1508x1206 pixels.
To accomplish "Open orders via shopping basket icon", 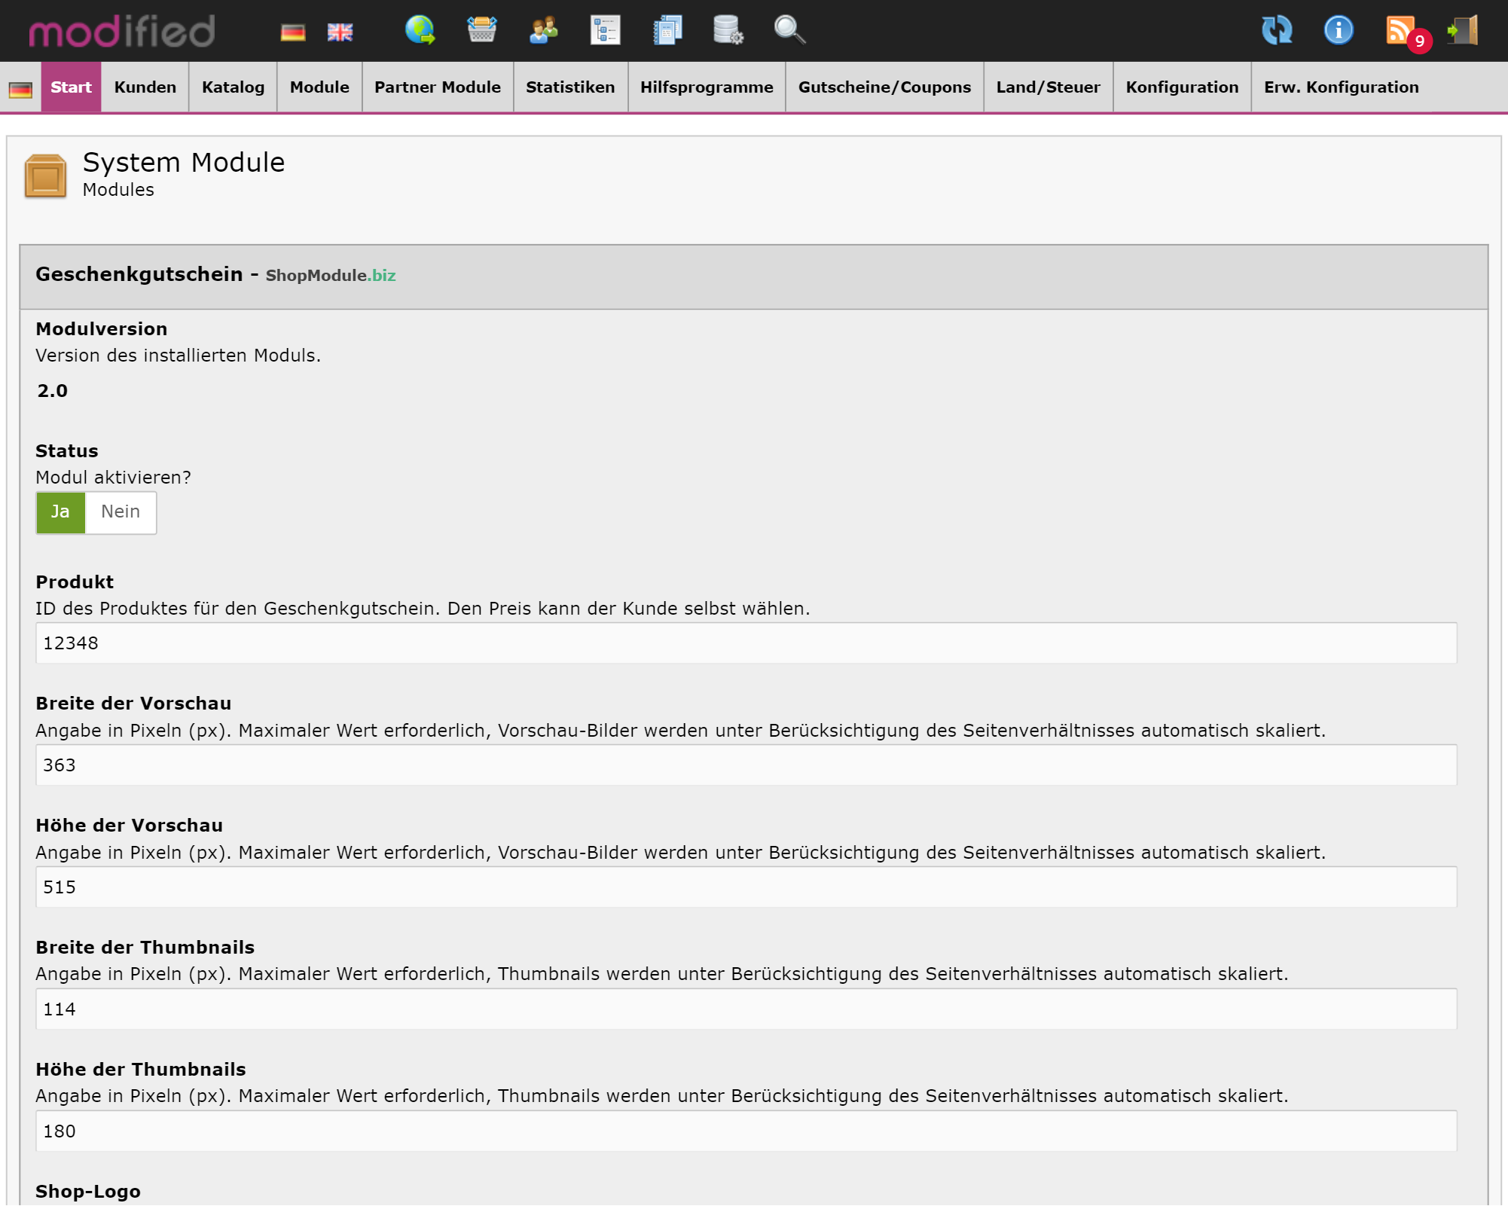I will [482, 31].
